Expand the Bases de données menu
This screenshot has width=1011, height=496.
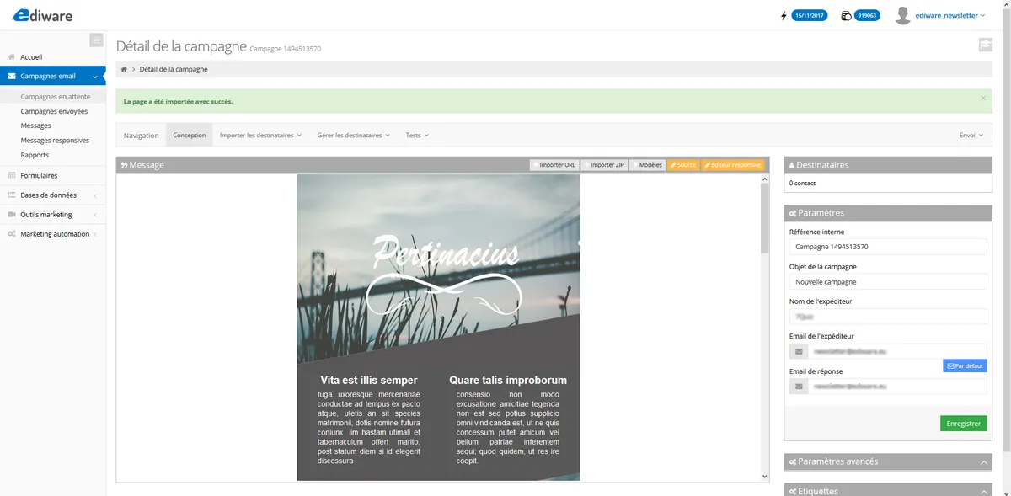[95, 195]
